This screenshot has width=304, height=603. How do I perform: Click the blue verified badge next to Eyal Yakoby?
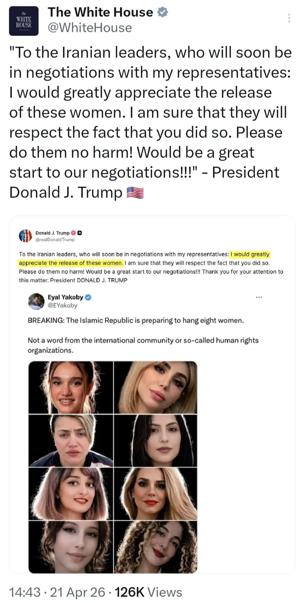tap(88, 297)
